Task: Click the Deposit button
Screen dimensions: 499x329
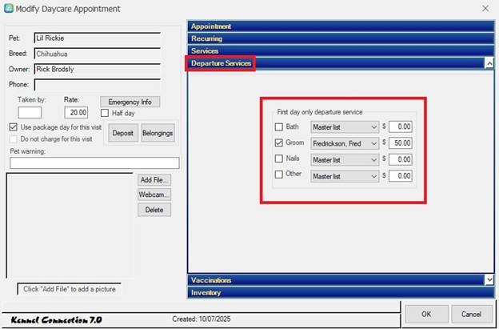Action: 123,133
